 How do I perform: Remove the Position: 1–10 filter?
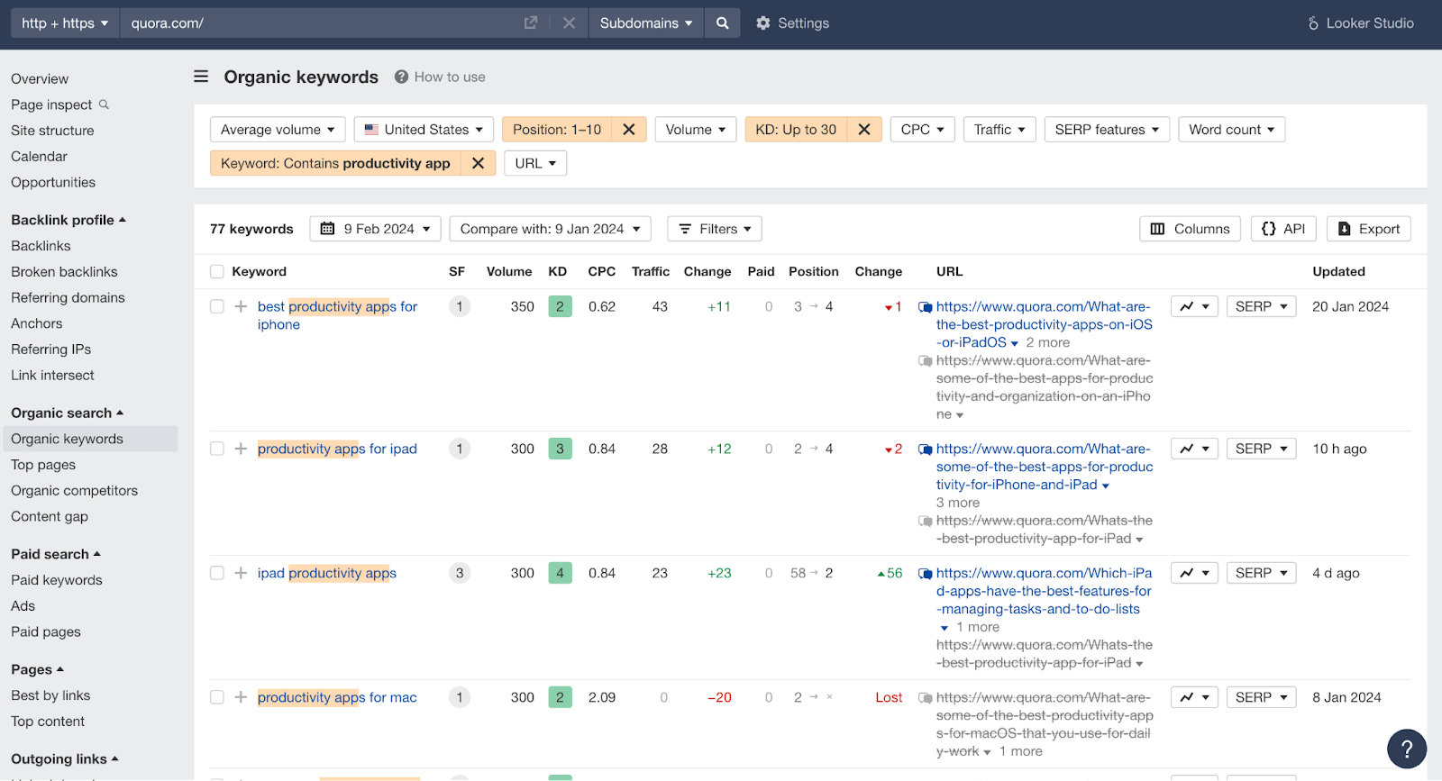click(x=629, y=130)
